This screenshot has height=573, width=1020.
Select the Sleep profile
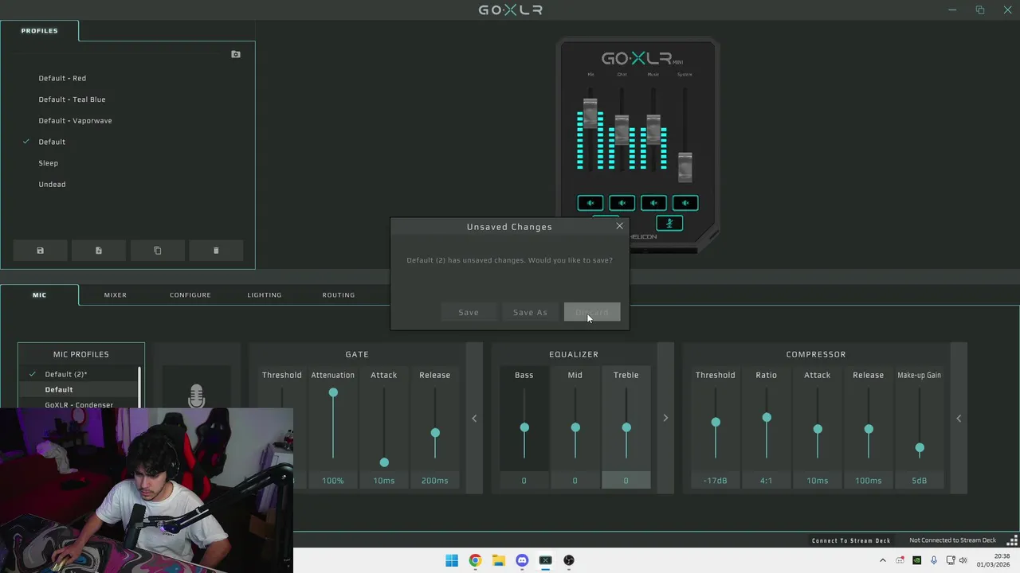[48, 163]
